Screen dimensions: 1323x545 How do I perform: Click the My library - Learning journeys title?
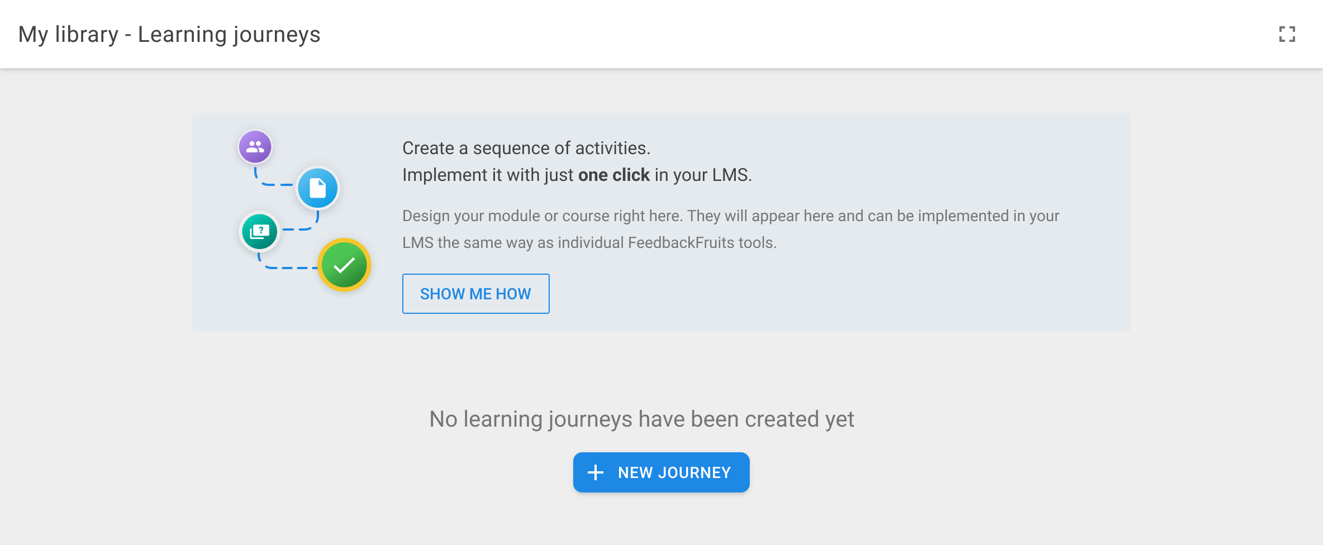click(x=169, y=35)
